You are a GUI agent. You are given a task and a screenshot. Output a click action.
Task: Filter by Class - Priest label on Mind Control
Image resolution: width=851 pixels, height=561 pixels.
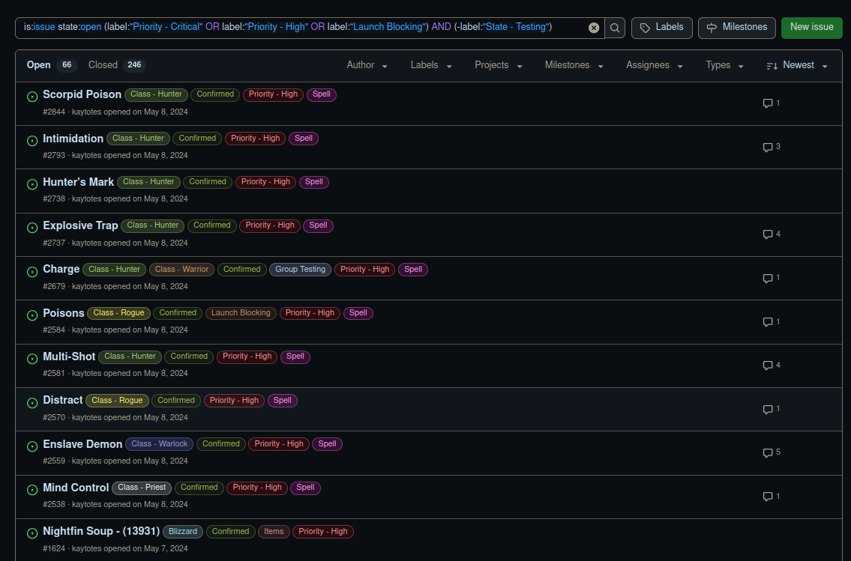[142, 488]
